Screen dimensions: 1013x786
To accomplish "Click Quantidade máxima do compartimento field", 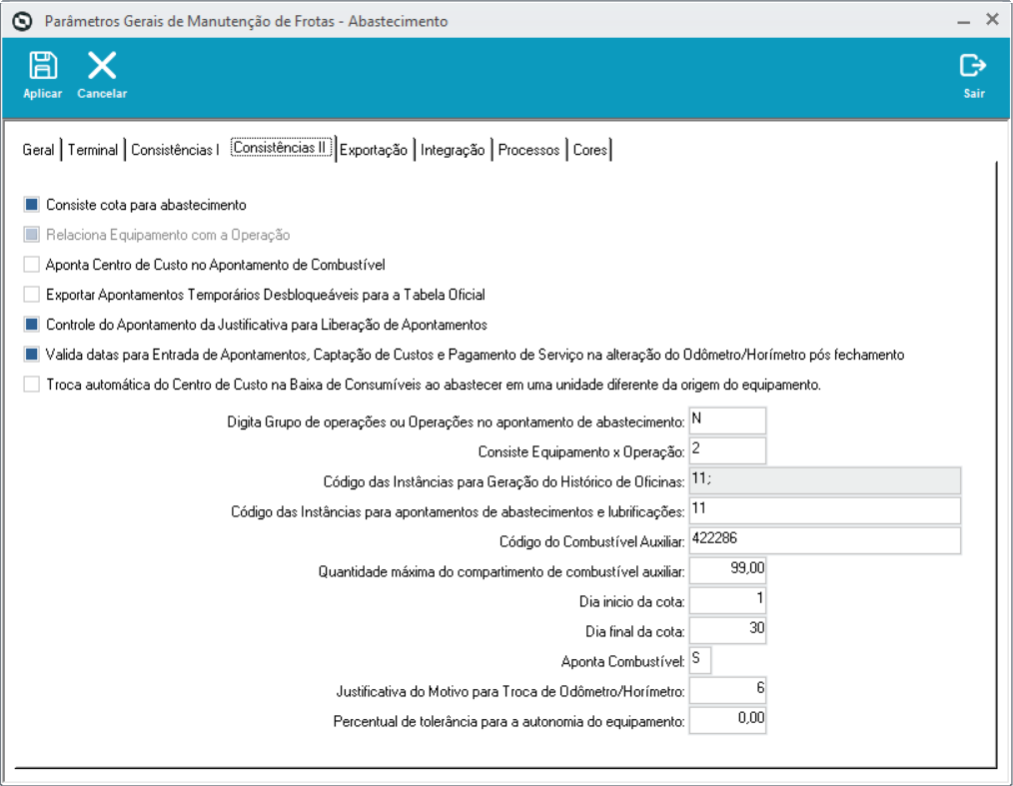I will point(727,570).
